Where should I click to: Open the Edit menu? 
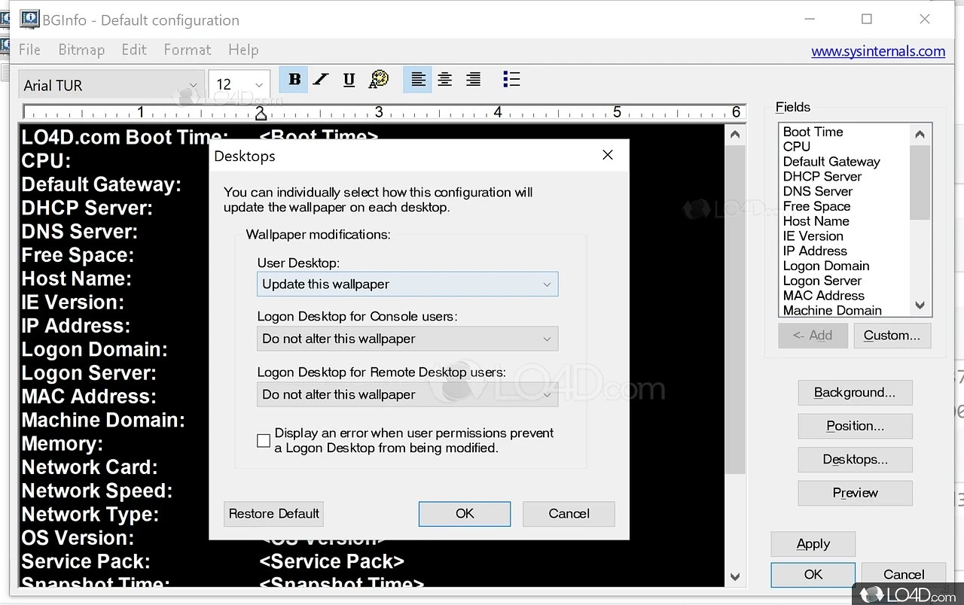tap(134, 50)
